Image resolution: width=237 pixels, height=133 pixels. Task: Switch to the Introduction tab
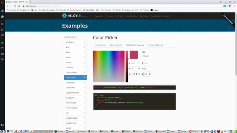(100, 45)
